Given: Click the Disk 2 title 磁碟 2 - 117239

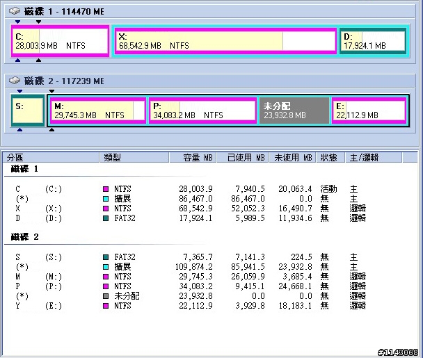Looking at the screenshot, I should tap(64, 81).
